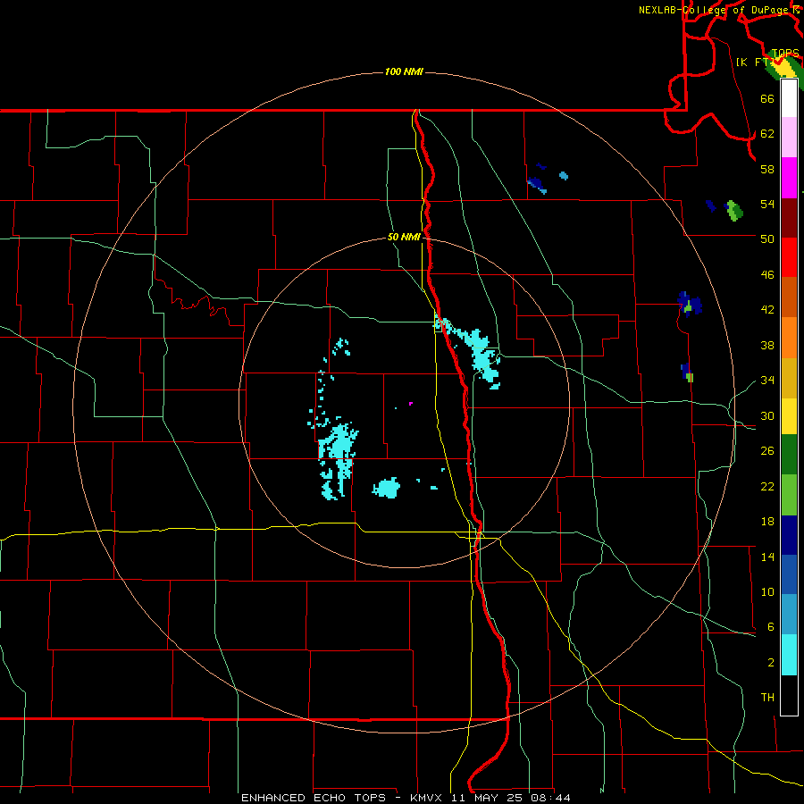Click the 'TOPS' legend title

[785, 54]
